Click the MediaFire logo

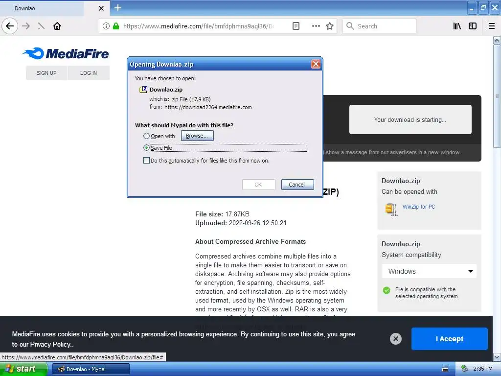[x=66, y=53]
